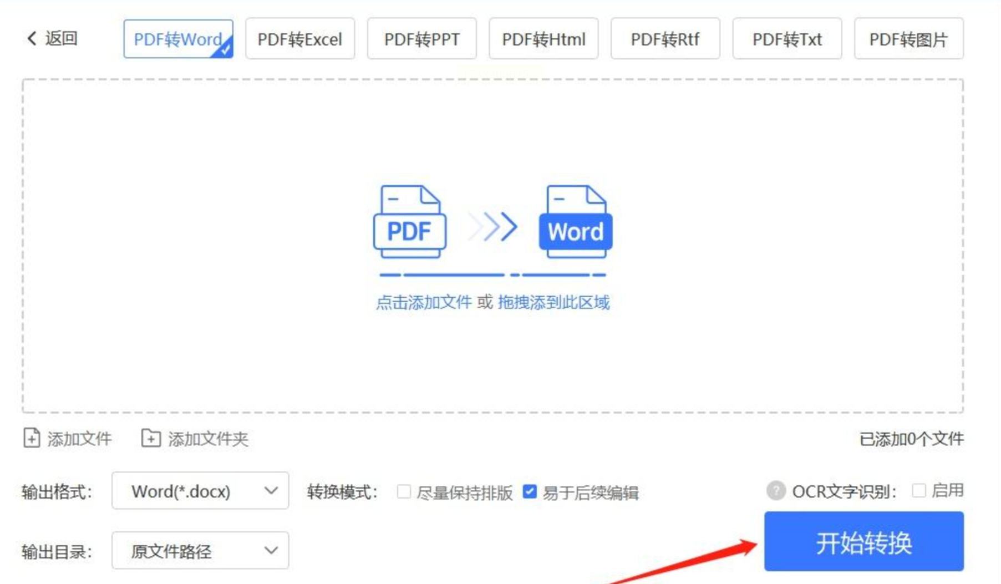Expand the 输出目录 原文件路径 dropdown
Viewport: 1001px width, 584px height.
coord(200,551)
